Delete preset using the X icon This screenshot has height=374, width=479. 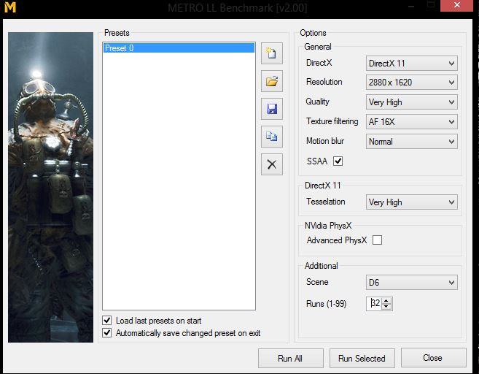click(271, 164)
